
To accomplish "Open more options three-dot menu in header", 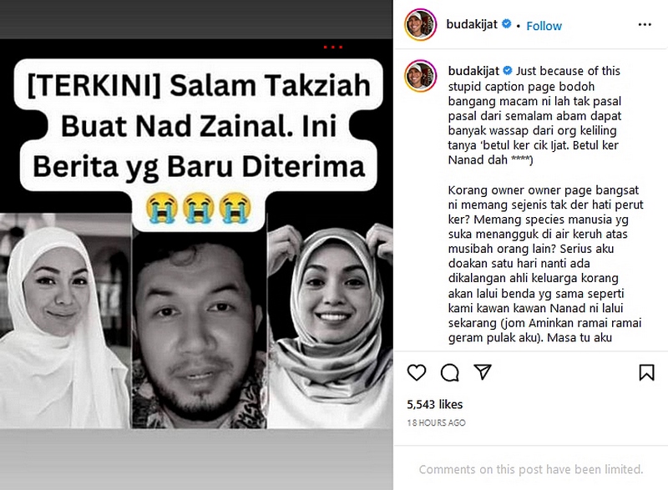I will [x=645, y=25].
